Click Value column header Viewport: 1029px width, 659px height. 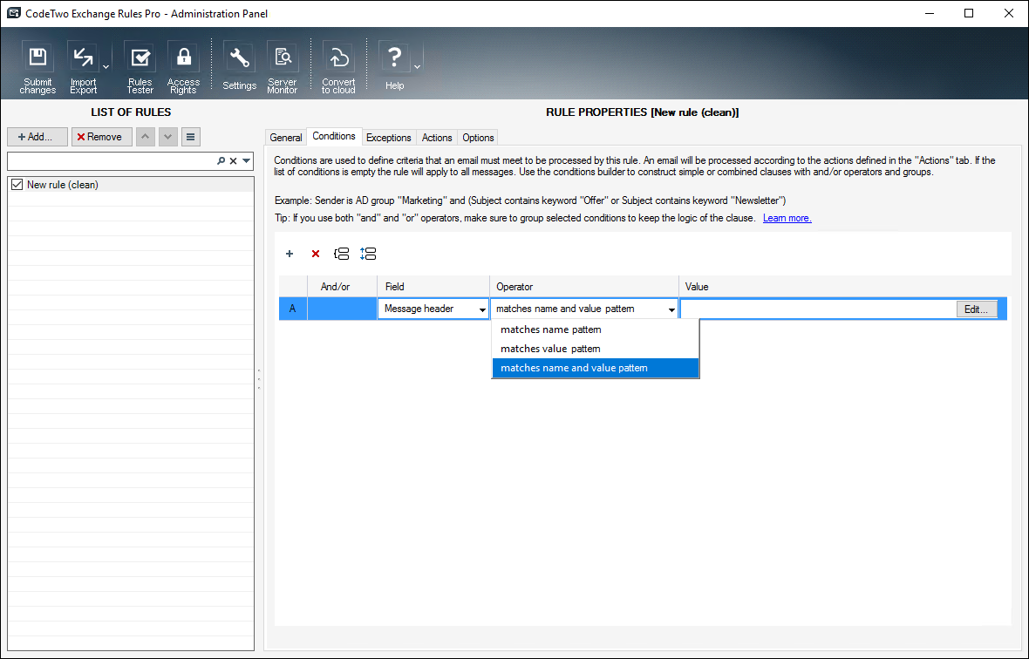(x=842, y=287)
